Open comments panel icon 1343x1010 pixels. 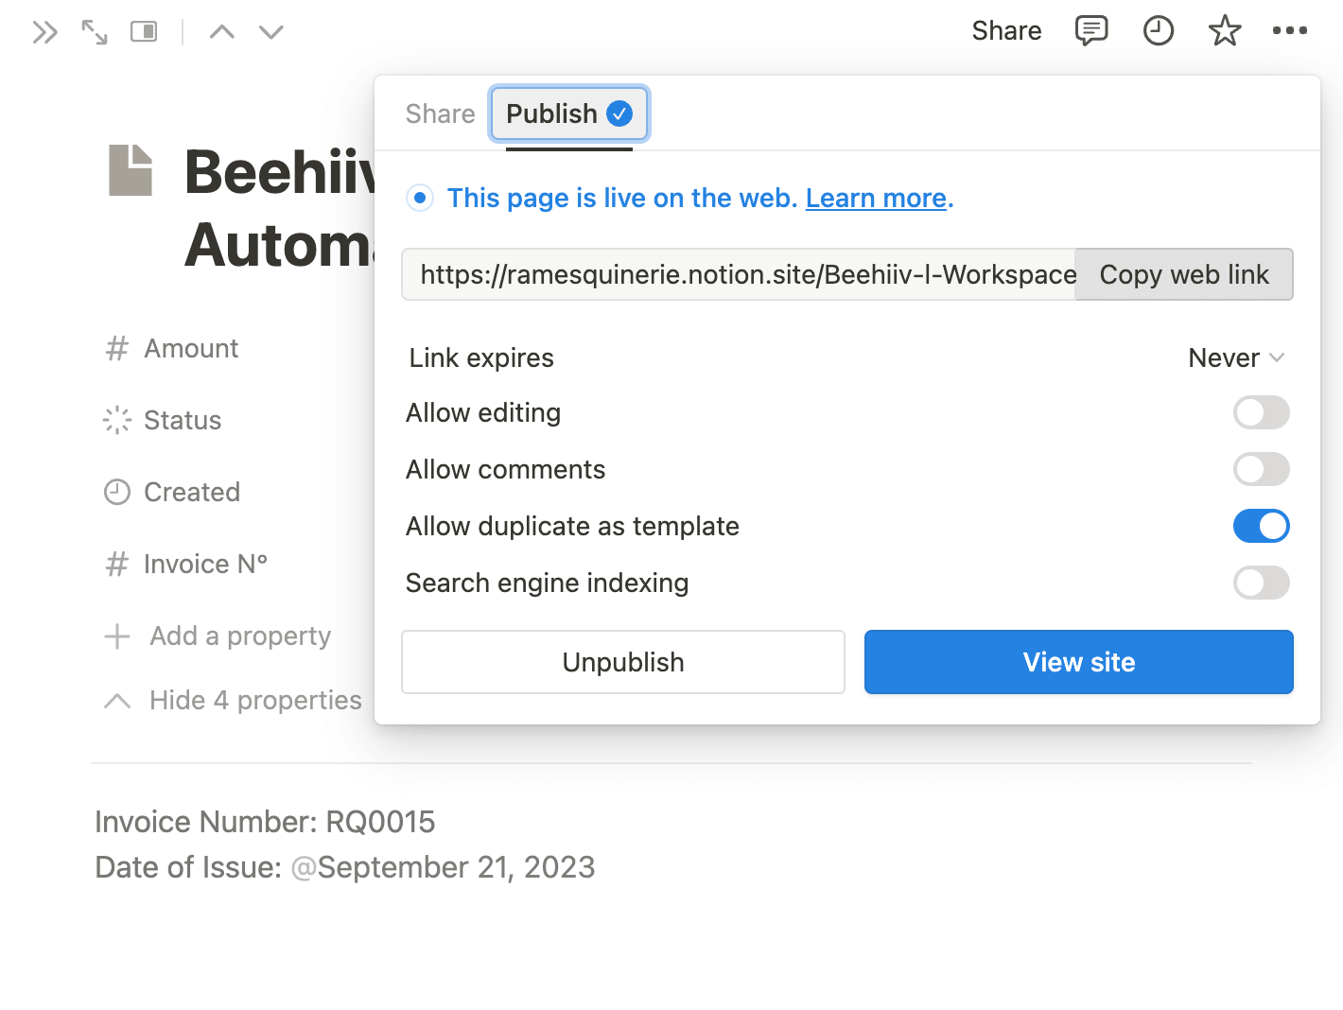click(x=1091, y=31)
